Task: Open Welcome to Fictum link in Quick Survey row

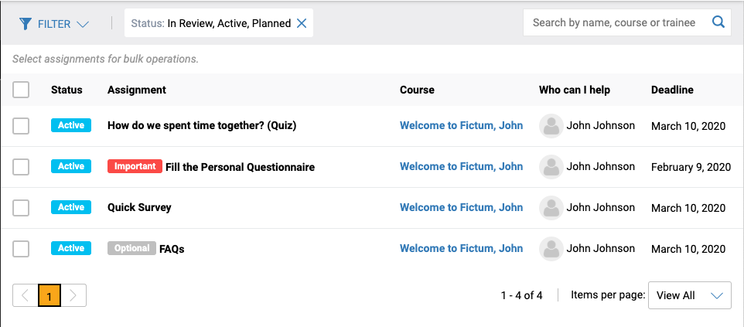Action: click(461, 207)
